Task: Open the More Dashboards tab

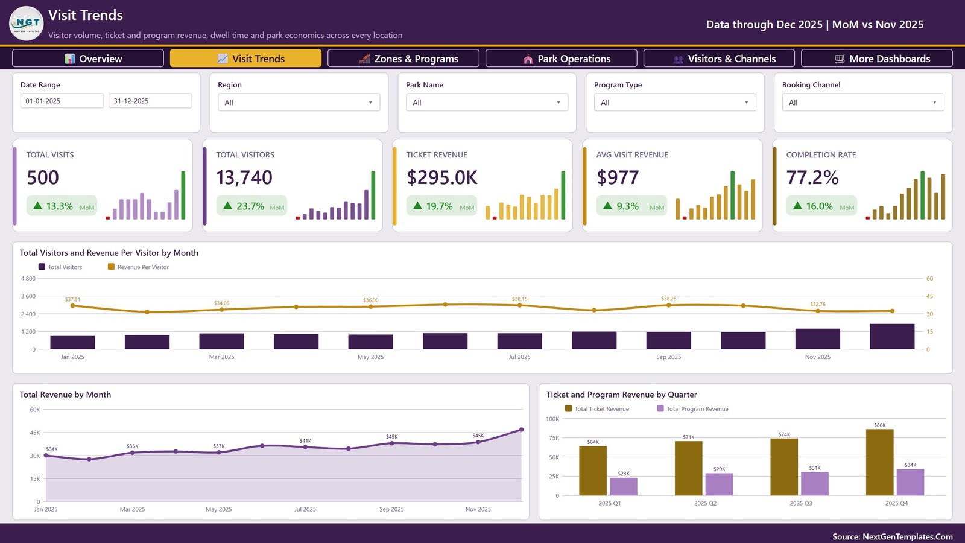Action: tap(877, 59)
